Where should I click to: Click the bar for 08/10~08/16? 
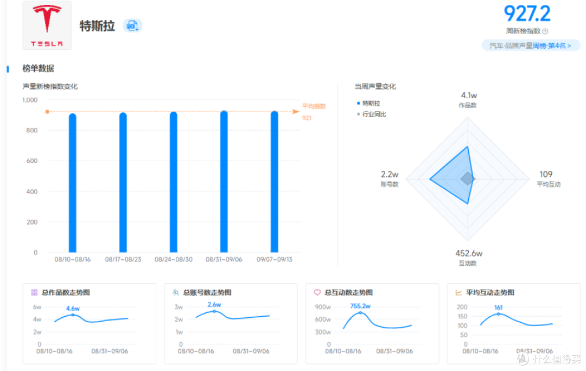click(73, 183)
